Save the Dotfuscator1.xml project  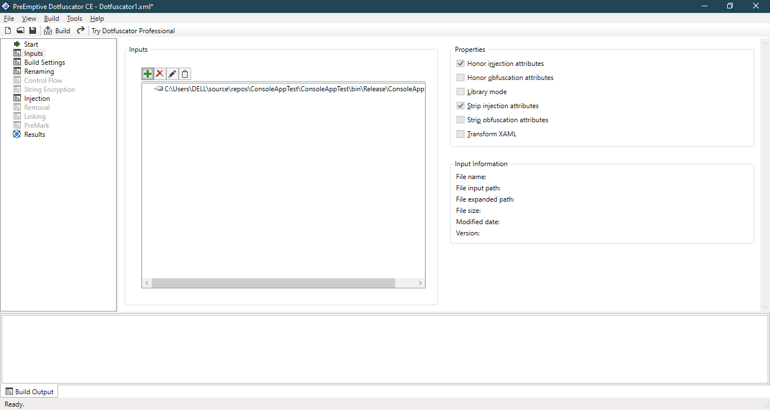coord(33,30)
